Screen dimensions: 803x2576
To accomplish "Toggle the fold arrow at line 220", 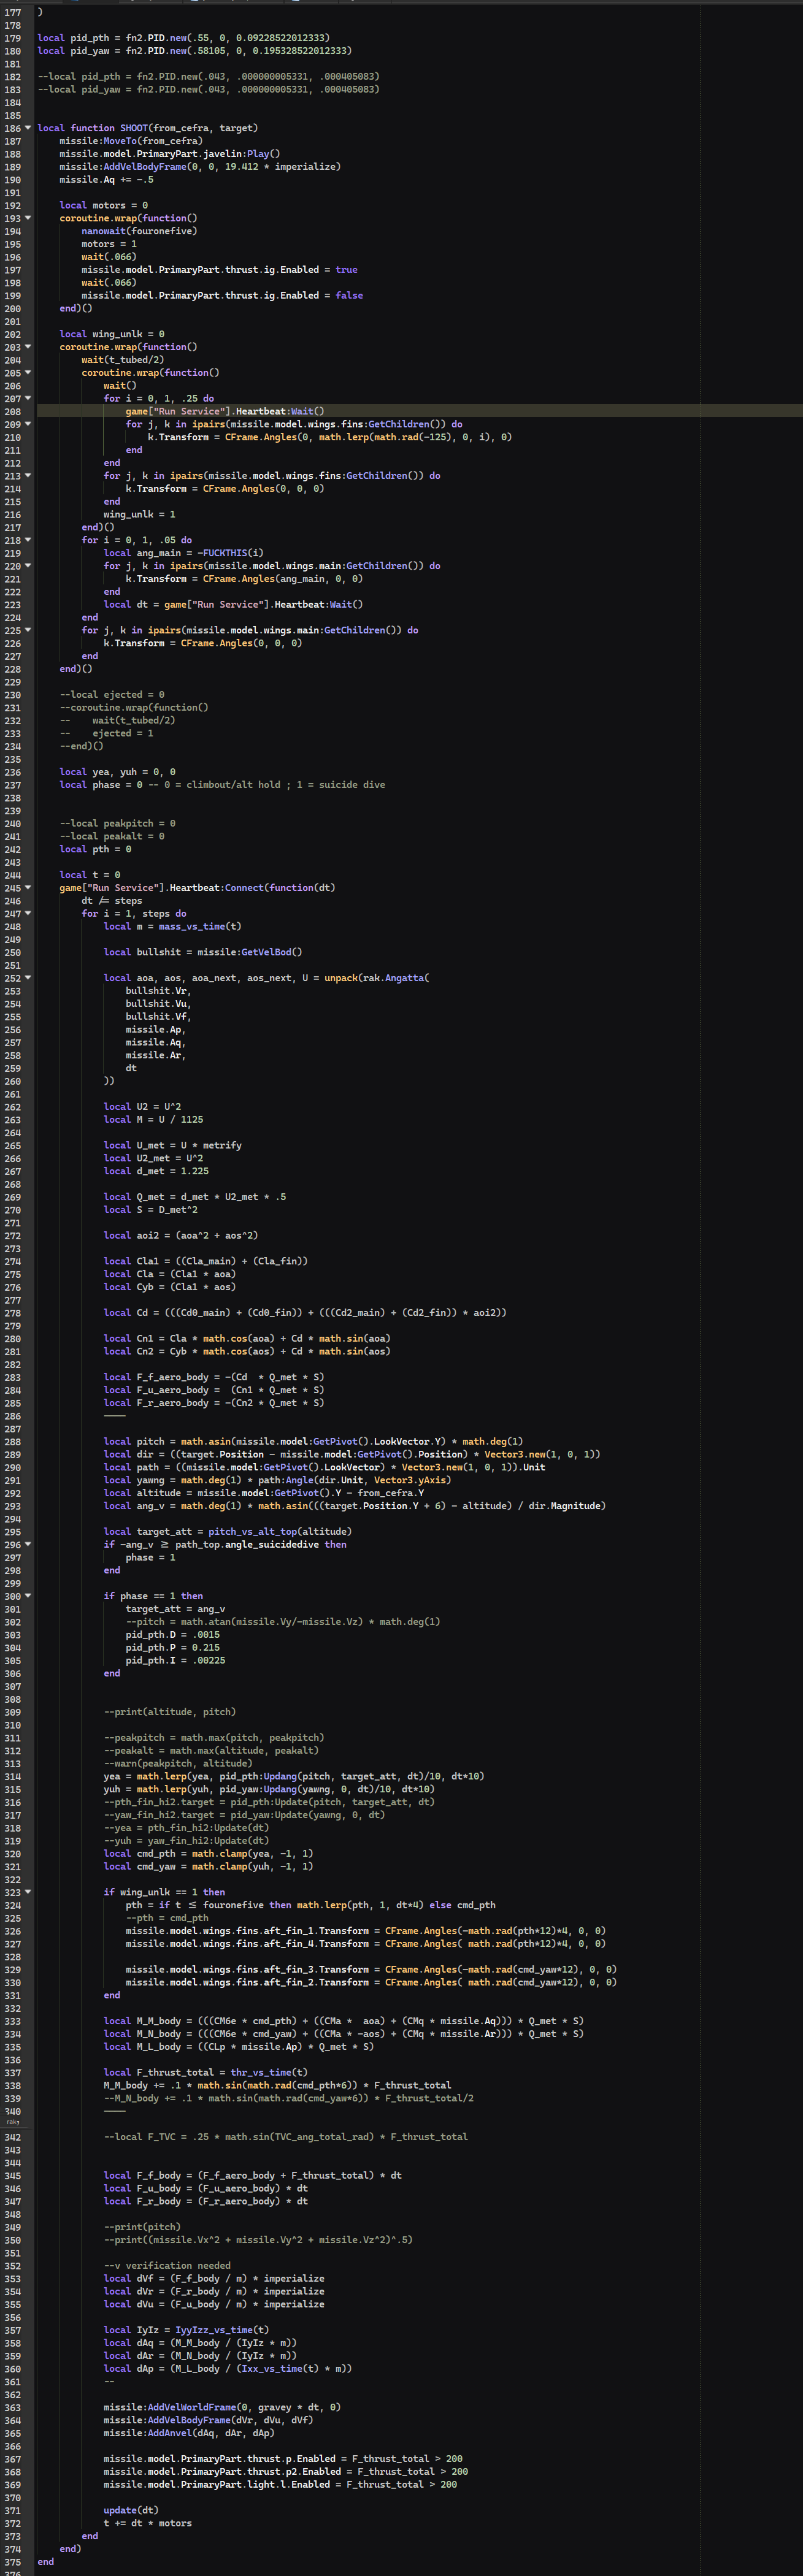I will [28, 566].
